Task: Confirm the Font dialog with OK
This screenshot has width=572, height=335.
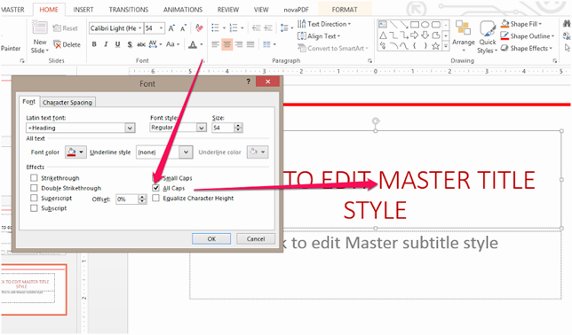Action: pos(211,239)
